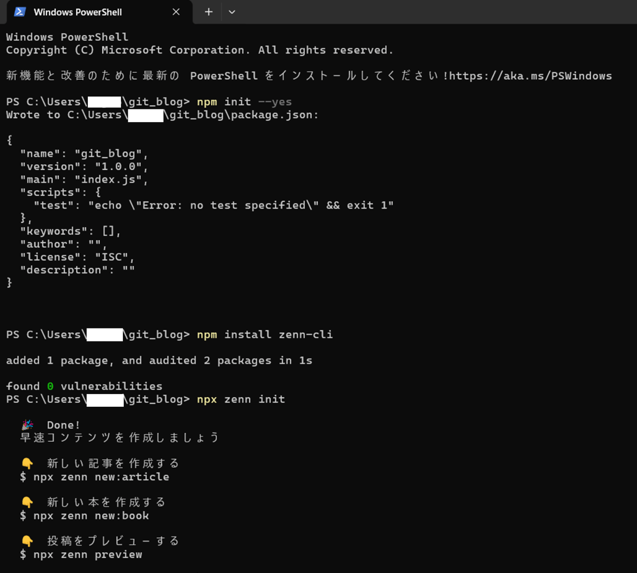637x573 pixels.
Task: Click the Copyright Microsoft Corporation line
Action: point(200,50)
